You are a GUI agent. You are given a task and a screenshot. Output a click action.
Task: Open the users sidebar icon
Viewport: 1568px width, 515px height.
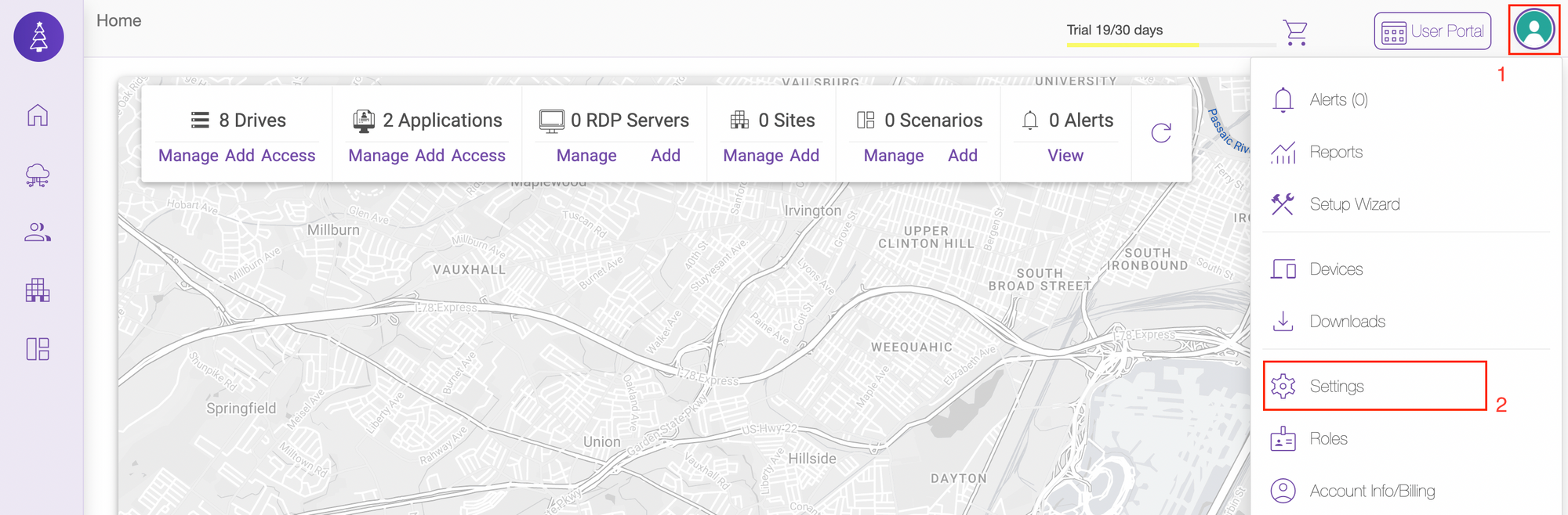pos(38,232)
